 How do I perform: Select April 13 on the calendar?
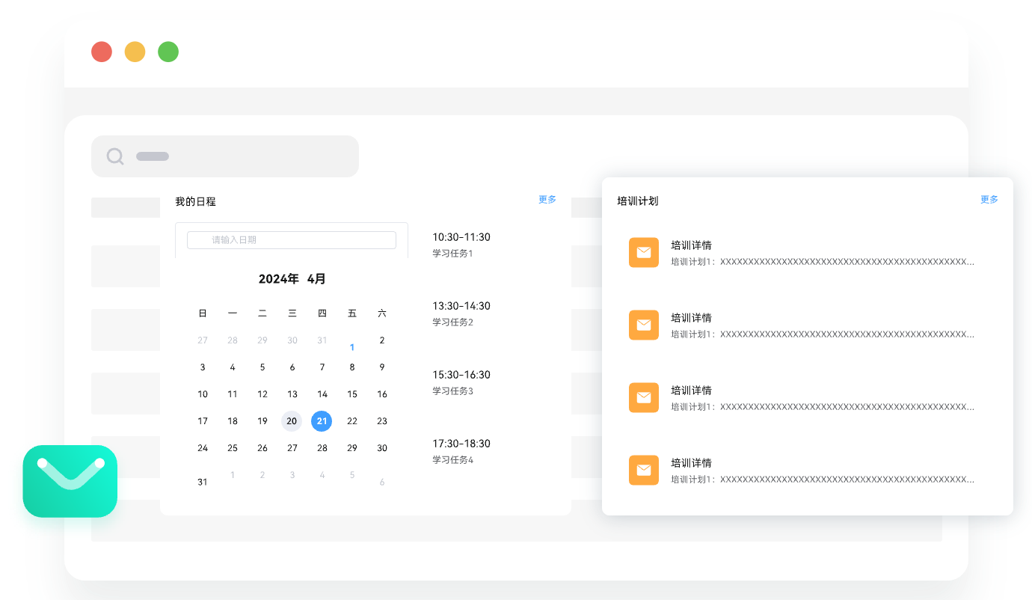[x=292, y=394]
